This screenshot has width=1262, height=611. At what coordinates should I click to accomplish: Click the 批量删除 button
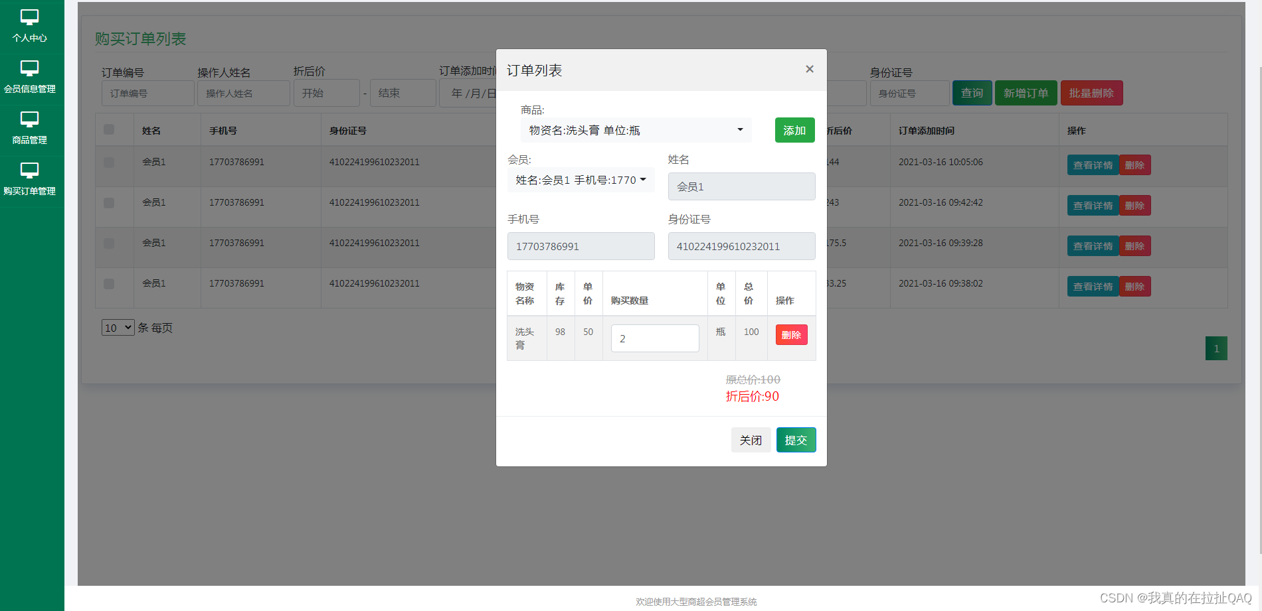point(1091,93)
